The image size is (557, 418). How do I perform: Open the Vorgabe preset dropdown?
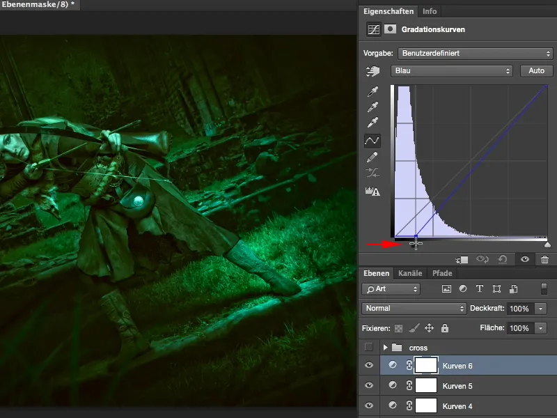point(476,54)
